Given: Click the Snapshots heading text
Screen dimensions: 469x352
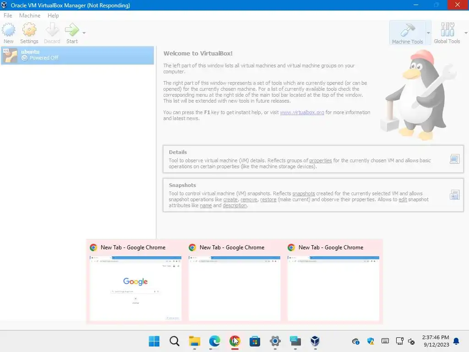Looking at the screenshot, I should point(182,185).
